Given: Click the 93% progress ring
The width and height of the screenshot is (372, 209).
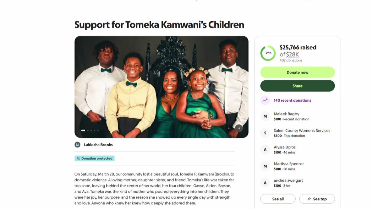Looking at the screenshot, I should coord(268,53).
